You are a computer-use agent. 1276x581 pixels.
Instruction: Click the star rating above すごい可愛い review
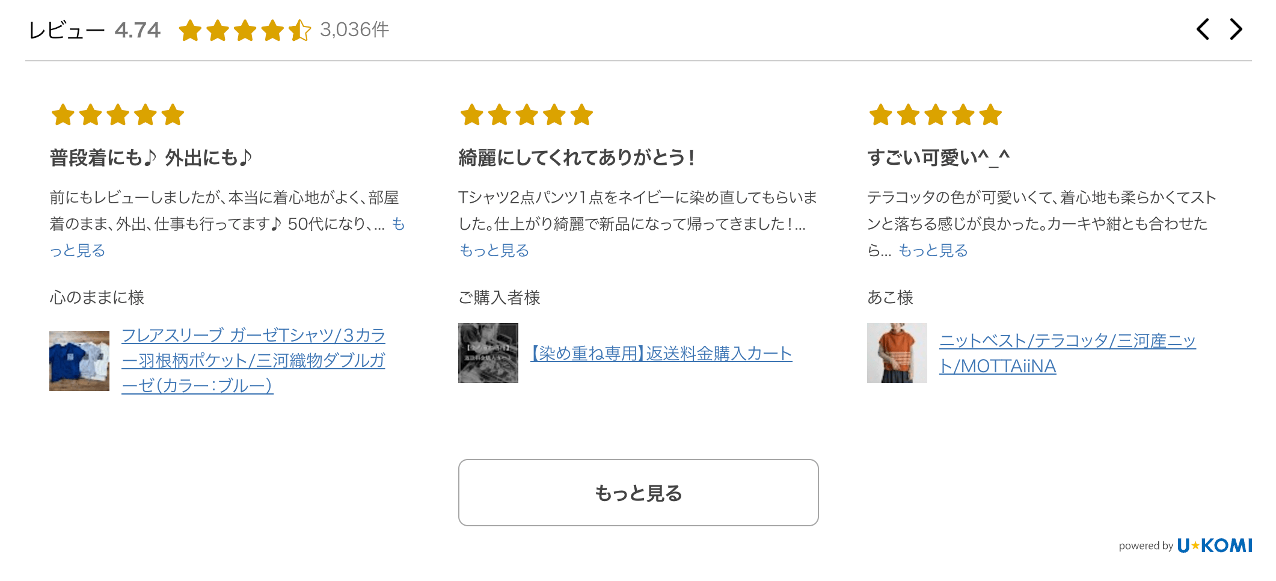point(935,115)
